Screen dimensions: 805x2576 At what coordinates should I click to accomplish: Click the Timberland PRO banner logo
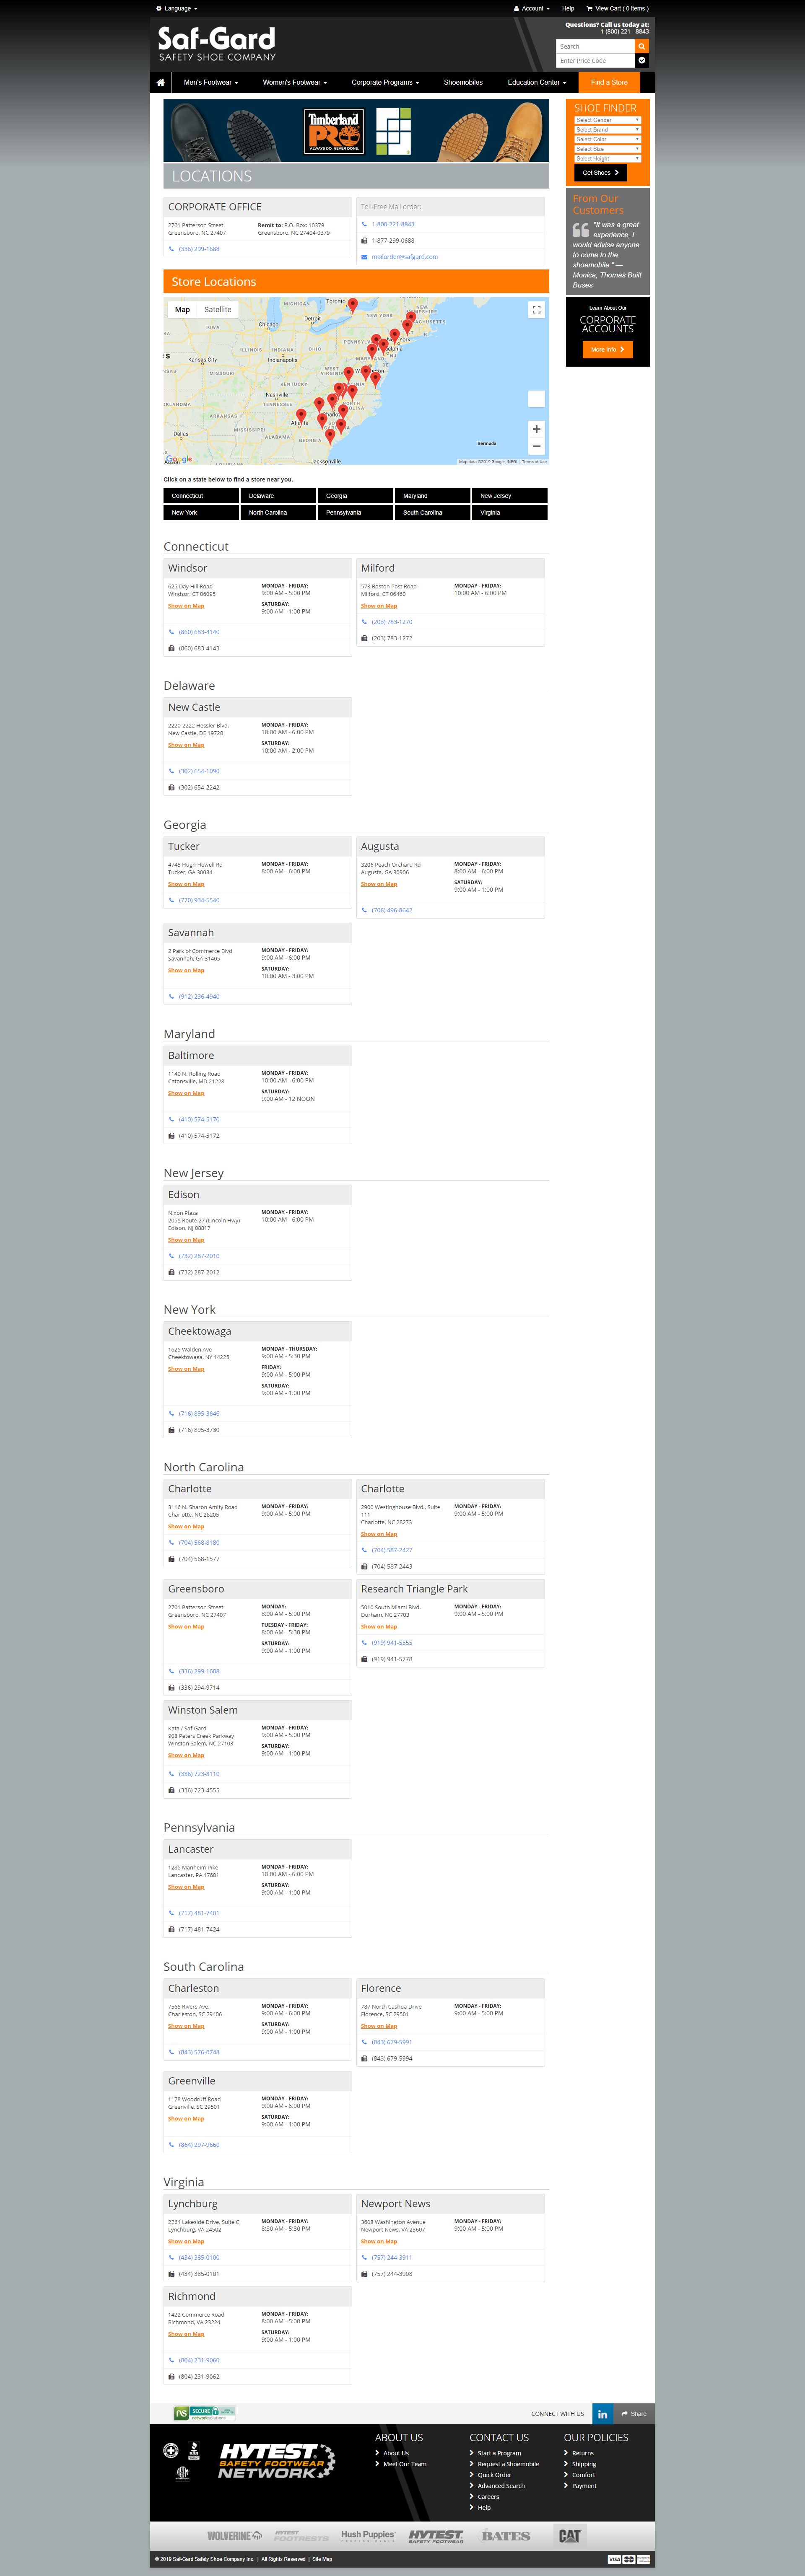coord(334,131)
